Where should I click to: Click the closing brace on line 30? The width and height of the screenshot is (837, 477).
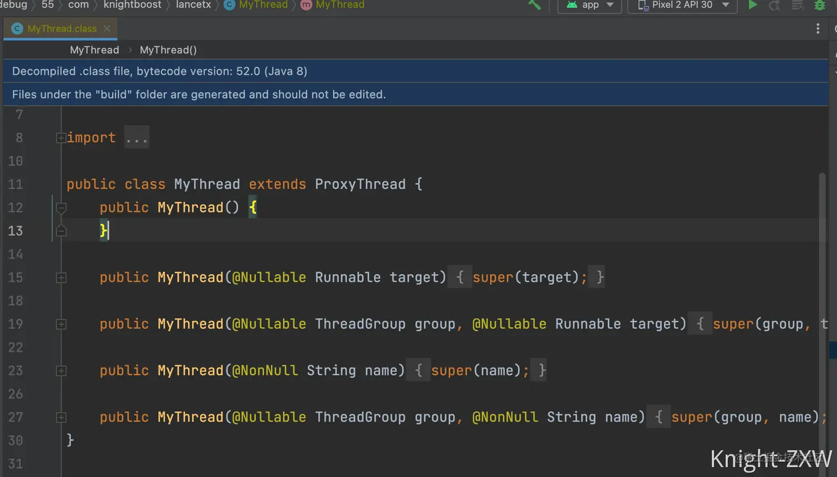click(x=70, y=440)
